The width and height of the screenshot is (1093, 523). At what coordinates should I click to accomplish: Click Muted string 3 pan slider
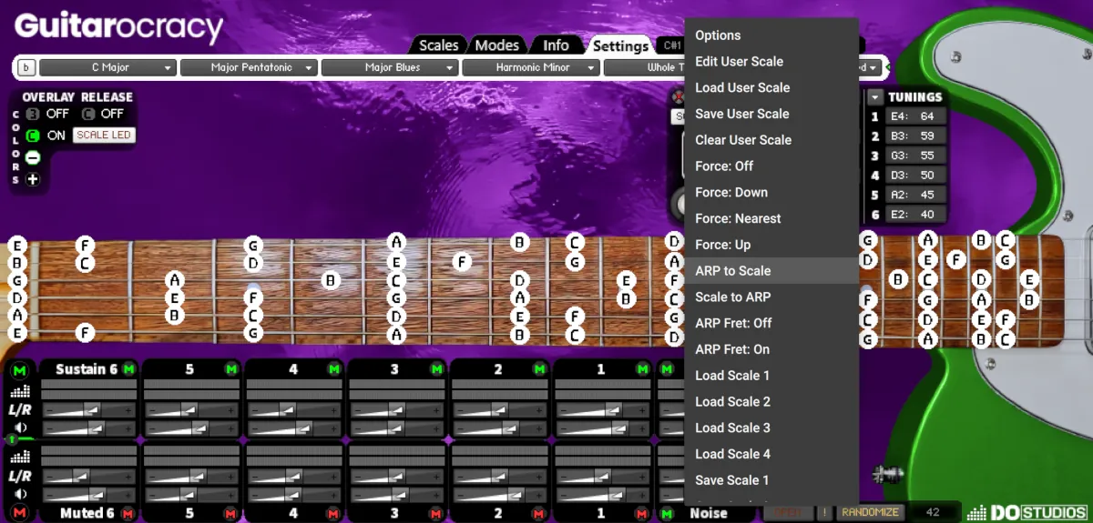pos(398,476)
